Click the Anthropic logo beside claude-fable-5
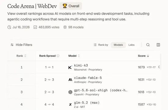Viewport: 168px width, 110px height. (70, 80)
